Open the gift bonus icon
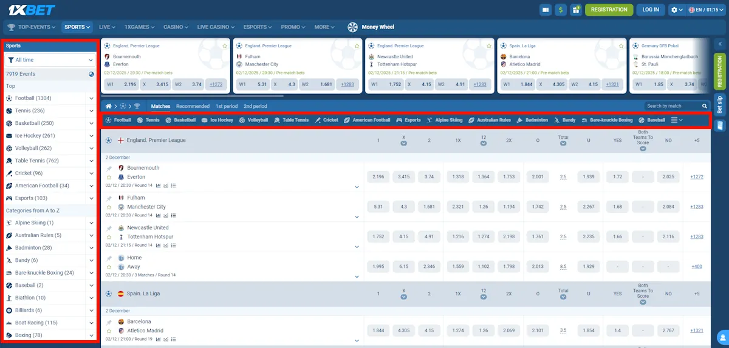The height and width of the screenshot is (348, 729). pyautogui.click(x=575, y=10)
